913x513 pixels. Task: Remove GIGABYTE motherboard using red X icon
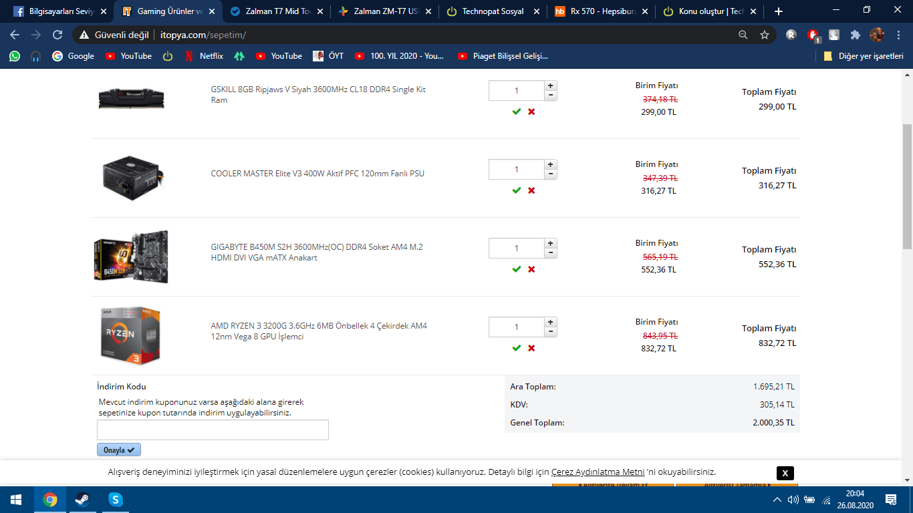(531, 269)
